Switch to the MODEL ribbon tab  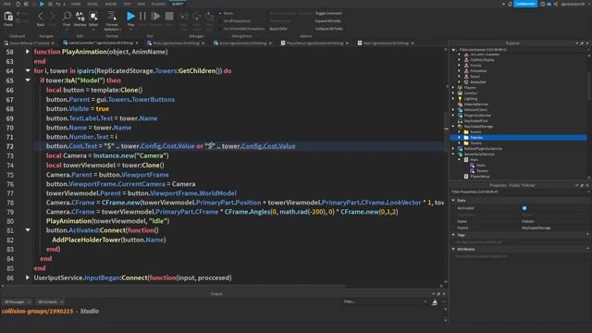(92, 4)
